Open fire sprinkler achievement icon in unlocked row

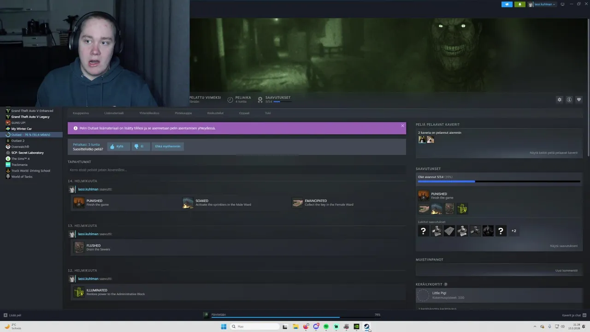point(437,209)
